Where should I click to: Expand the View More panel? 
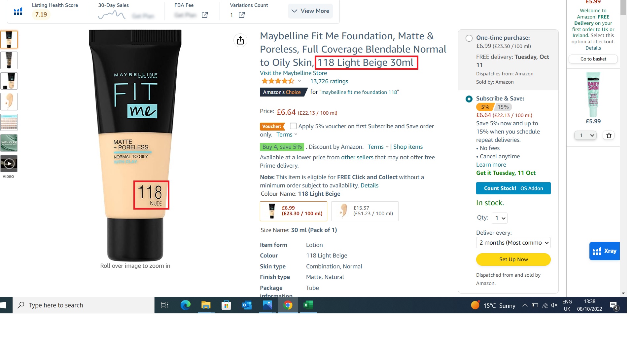(x=310, y=11)
